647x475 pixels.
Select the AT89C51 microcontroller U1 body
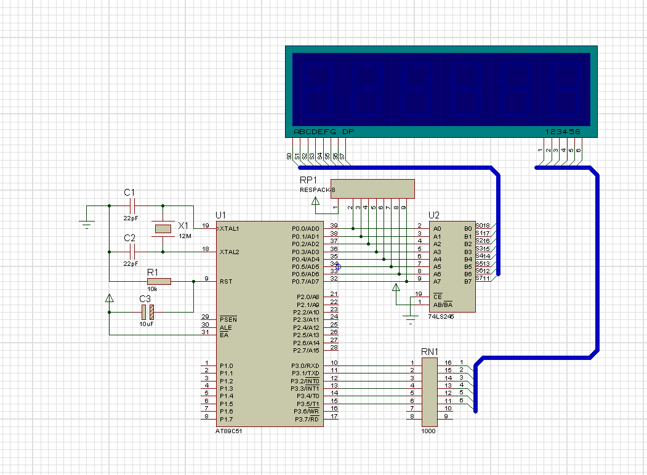(270, 324)
